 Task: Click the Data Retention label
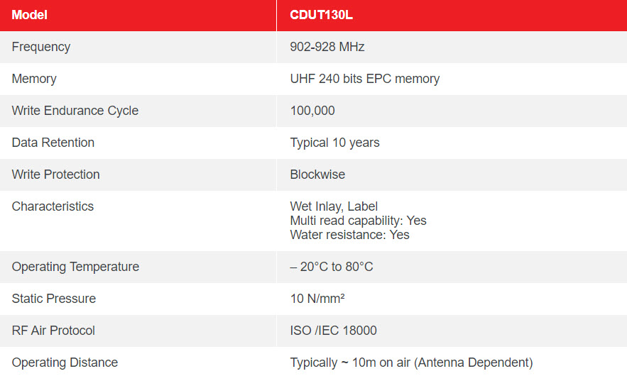pos(53,143)
